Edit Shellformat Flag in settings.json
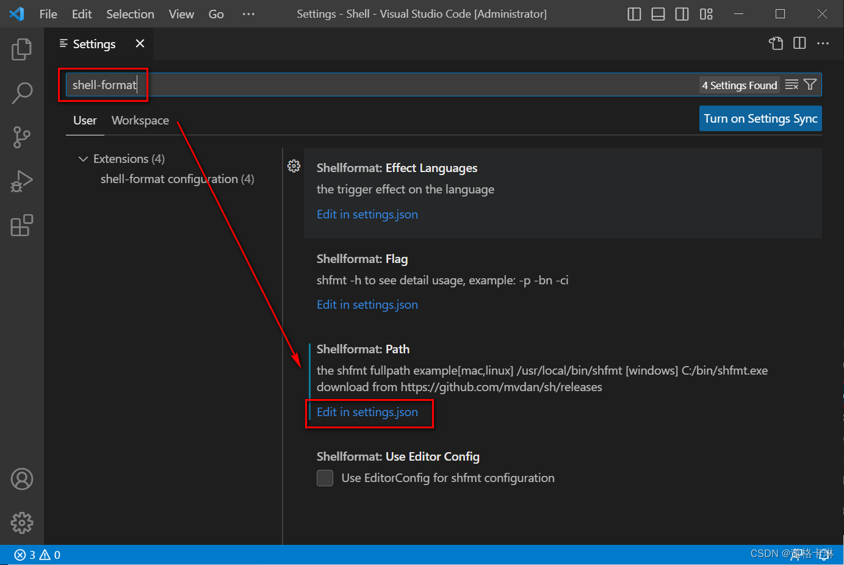 pos(367,304)
